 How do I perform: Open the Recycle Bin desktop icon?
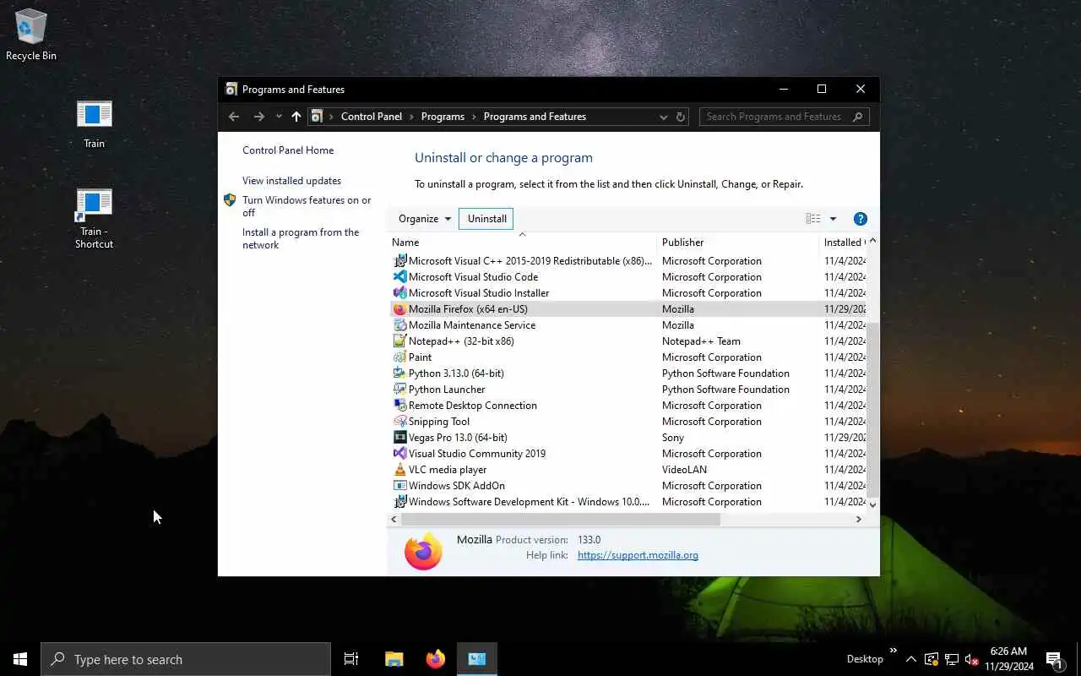31,35
